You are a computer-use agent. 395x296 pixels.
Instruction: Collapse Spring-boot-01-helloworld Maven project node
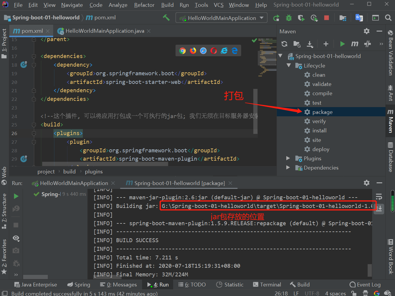(280, 56)
